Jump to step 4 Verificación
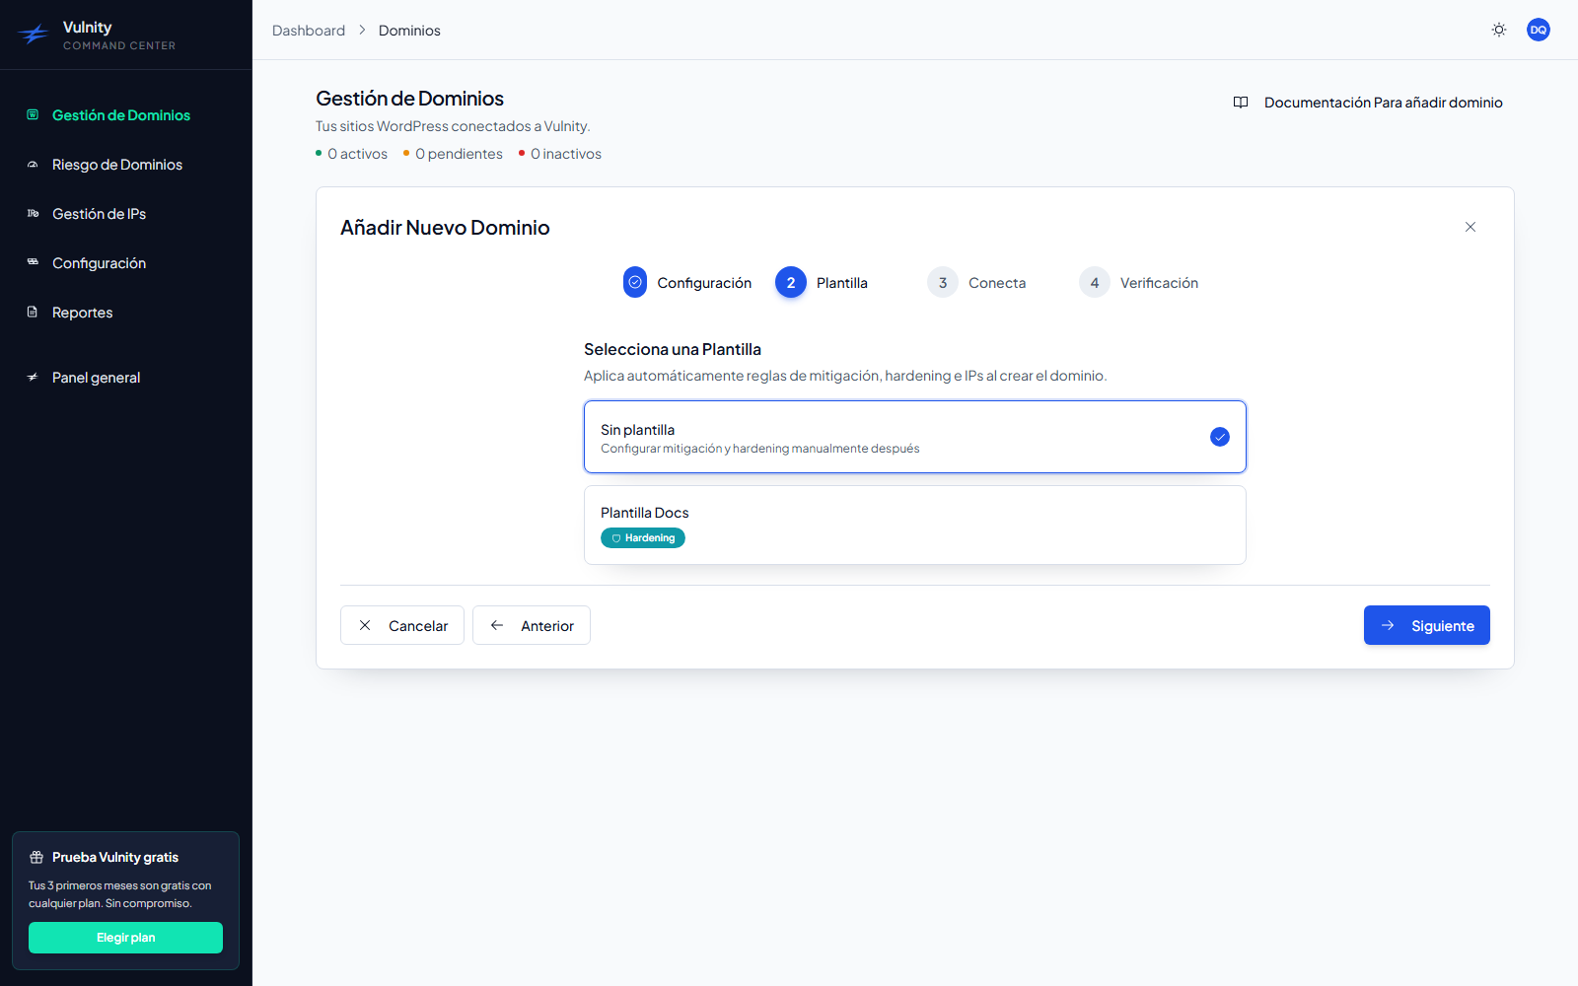Screen dimensions: 1578x986 coord(1138,283)
